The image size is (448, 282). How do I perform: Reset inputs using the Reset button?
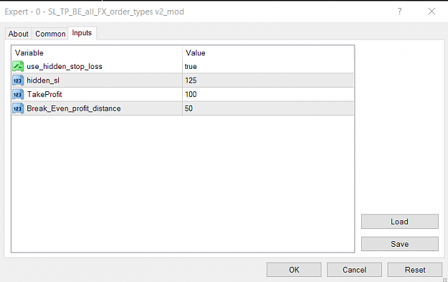pos(415,270)
